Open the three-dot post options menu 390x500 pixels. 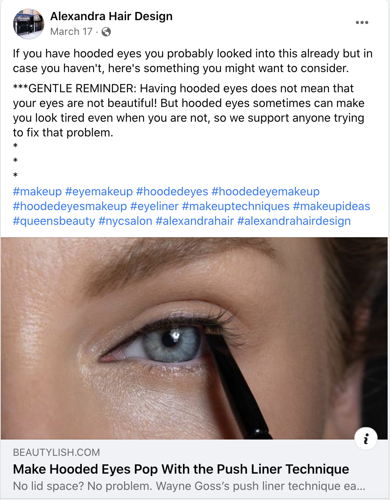pos(362,22)
